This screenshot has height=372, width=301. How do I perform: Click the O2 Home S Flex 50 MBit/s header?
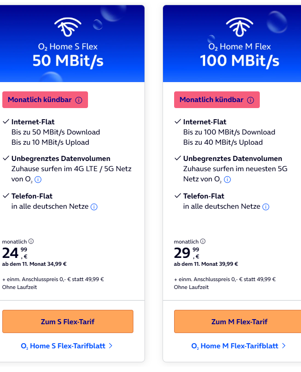(68, 55)
